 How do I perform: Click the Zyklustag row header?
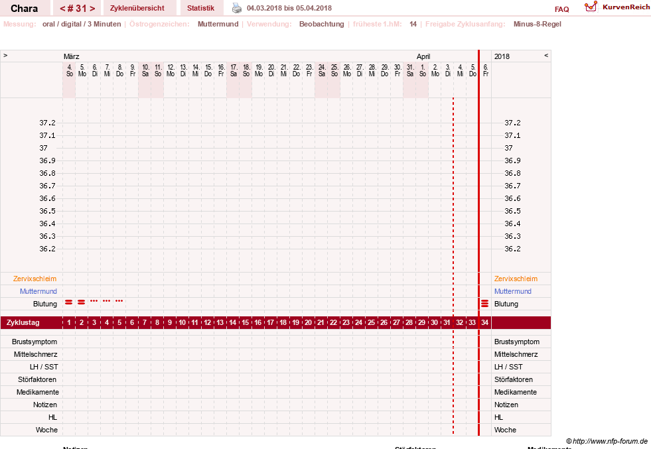point(23,322)
